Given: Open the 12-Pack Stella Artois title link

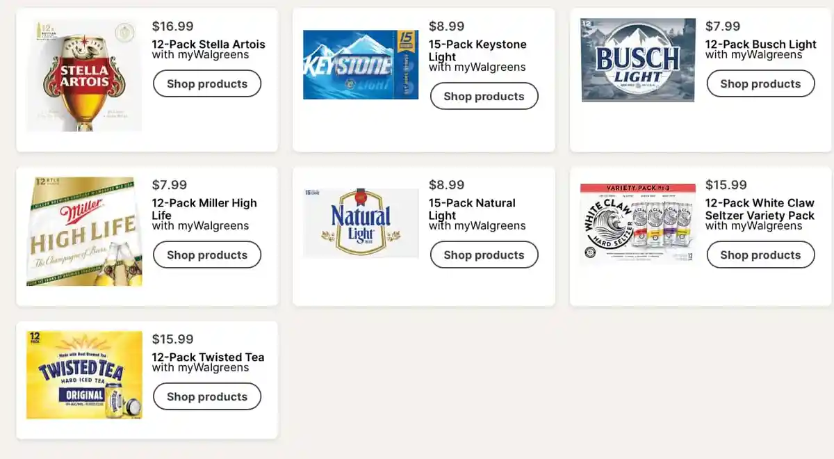Looking at the screenshot, I should coord(208,45).
